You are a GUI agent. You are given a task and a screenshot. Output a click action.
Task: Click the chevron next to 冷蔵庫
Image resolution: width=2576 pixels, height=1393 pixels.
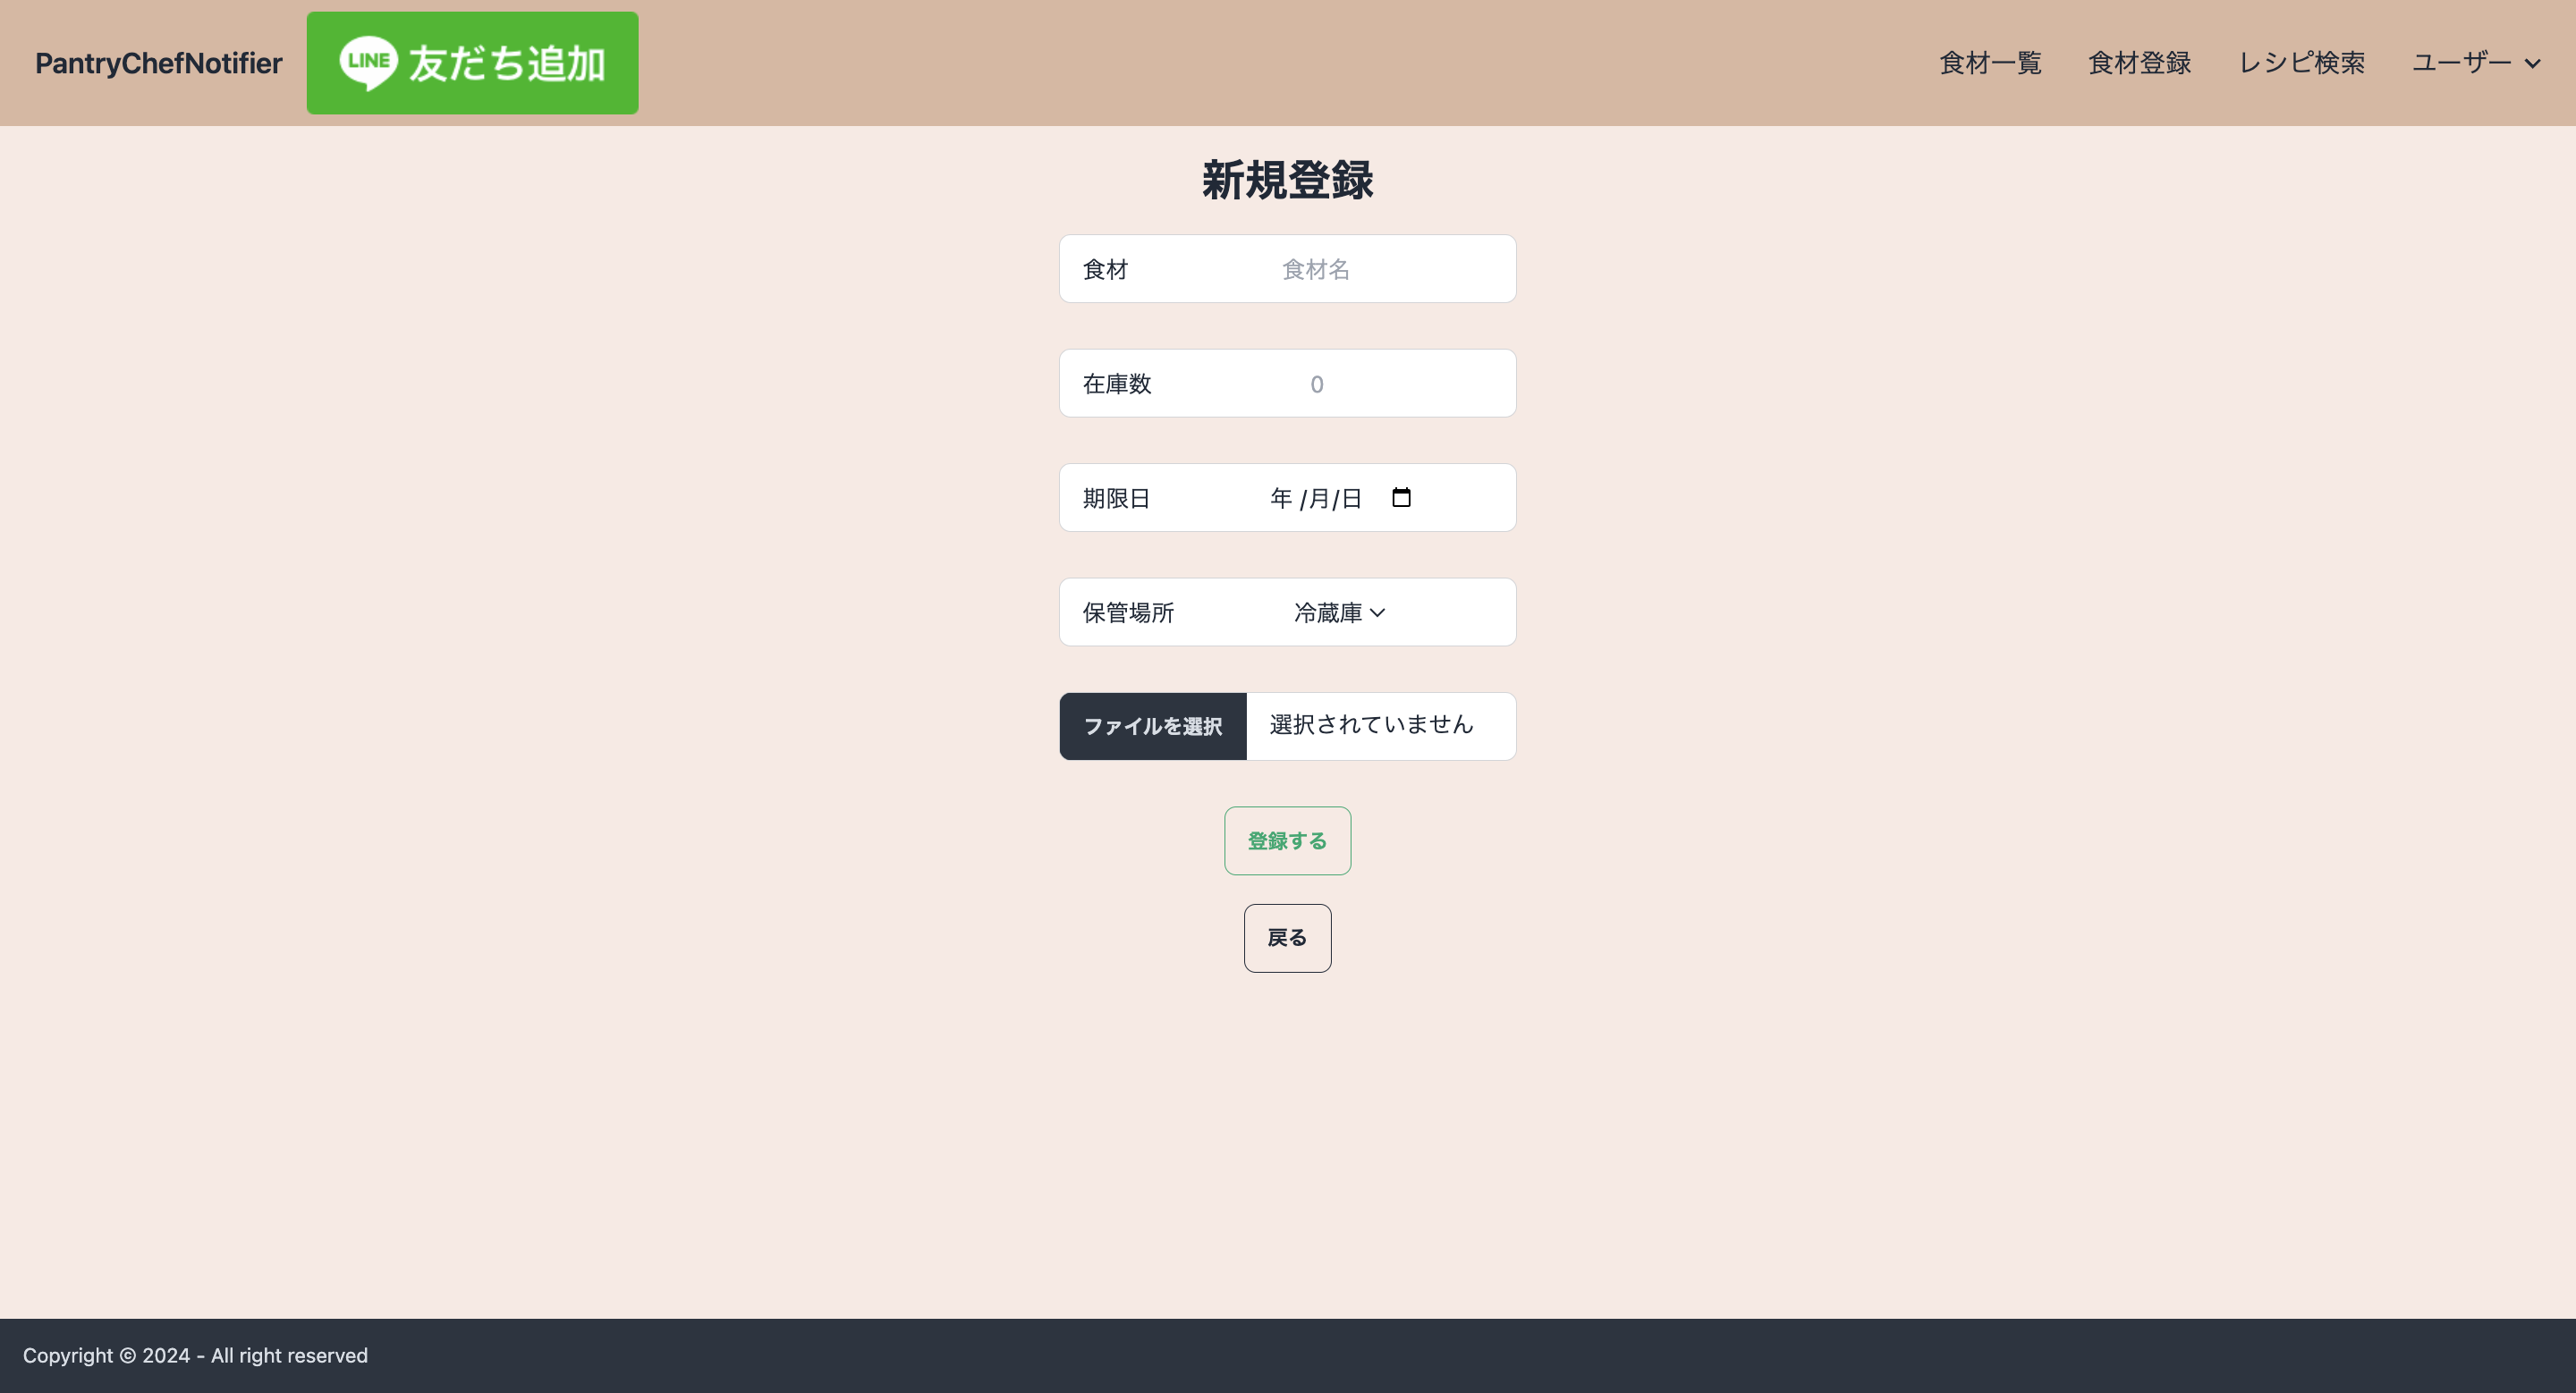(1378, 612)
